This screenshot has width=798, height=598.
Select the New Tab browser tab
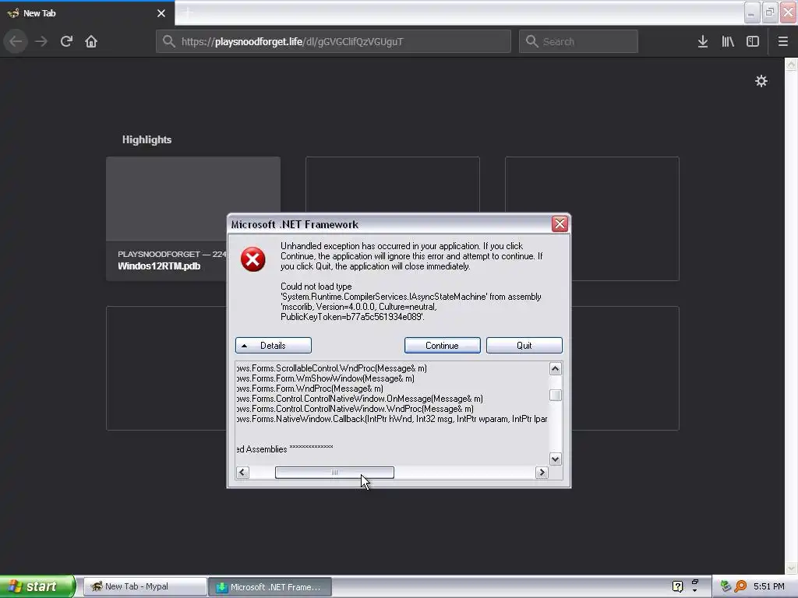click(87, 13)
